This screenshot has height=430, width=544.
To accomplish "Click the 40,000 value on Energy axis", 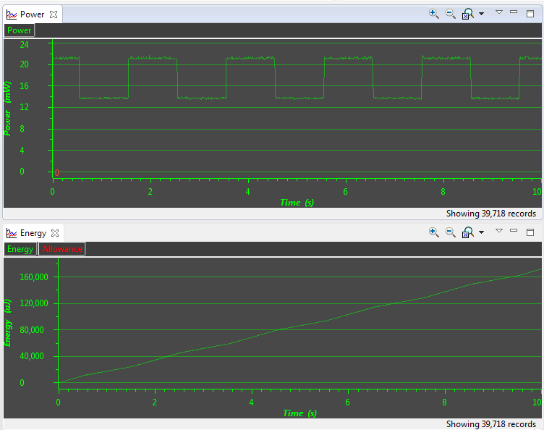I will (32, 356).
